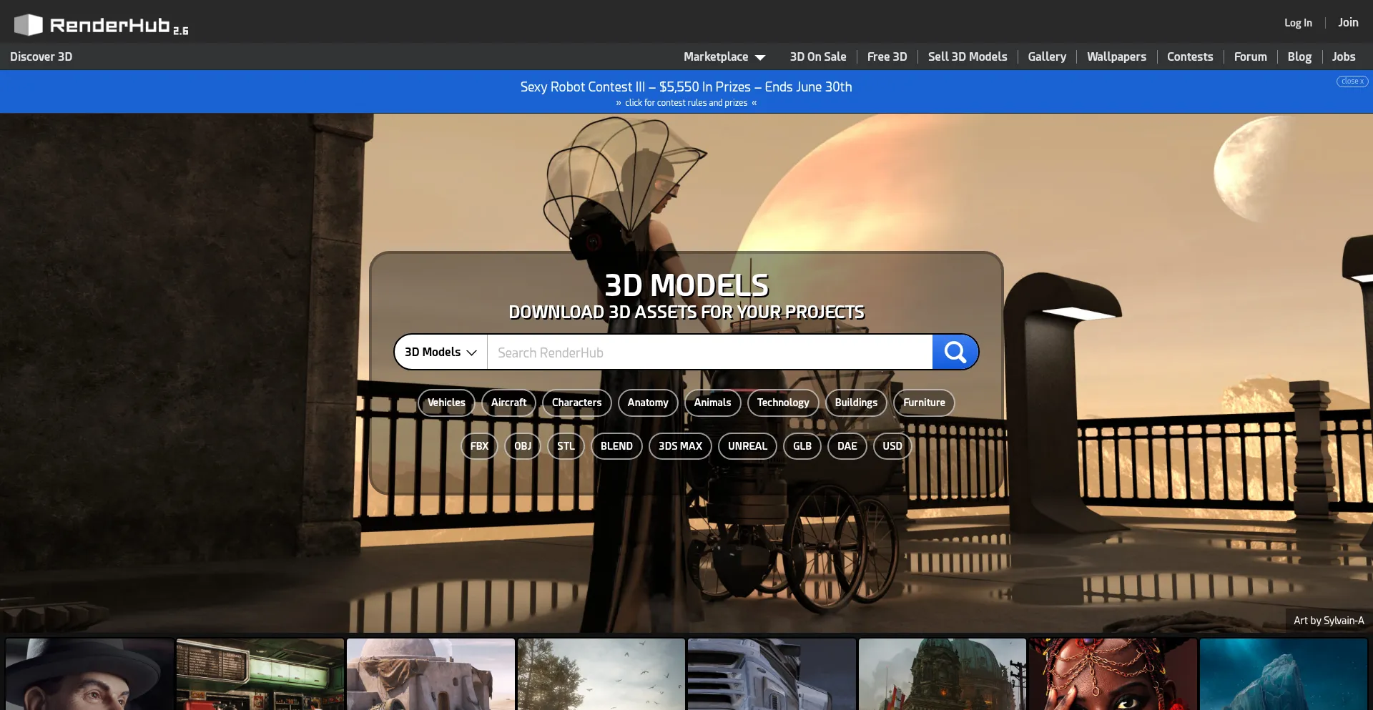Open the green domed cathedral thumbnail
1373x710 pixels.
943,674
